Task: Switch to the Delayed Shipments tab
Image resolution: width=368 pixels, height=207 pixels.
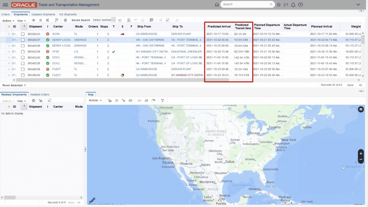Action: (x=43, y=15)
